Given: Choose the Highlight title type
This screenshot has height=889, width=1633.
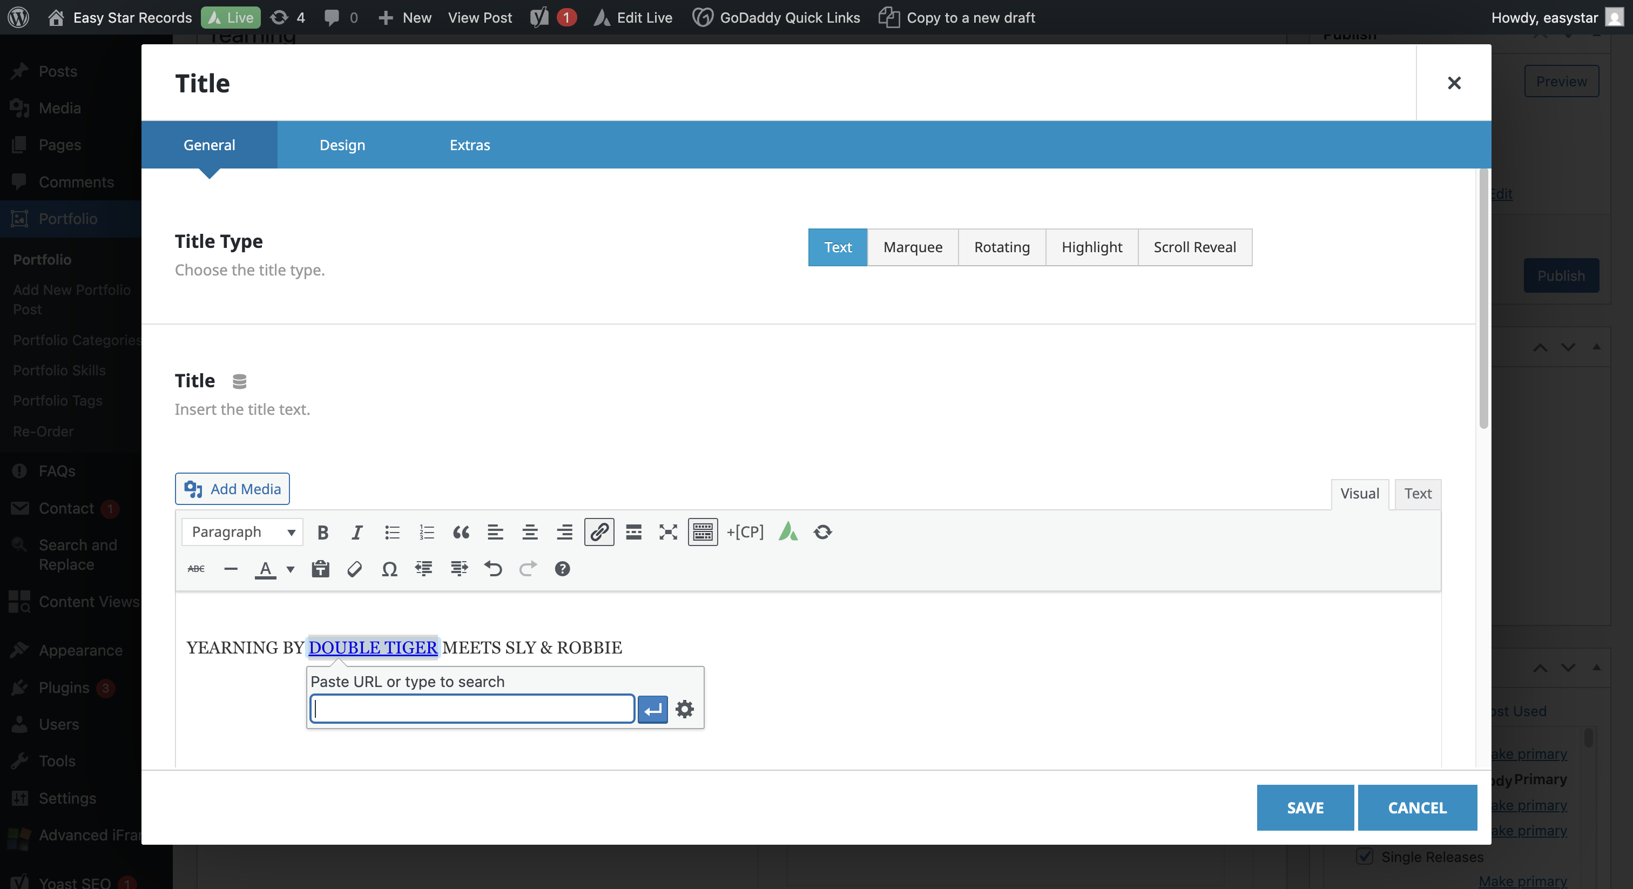Looking at the screenshot, I should pyautogui.click(x=1091, y=247).
